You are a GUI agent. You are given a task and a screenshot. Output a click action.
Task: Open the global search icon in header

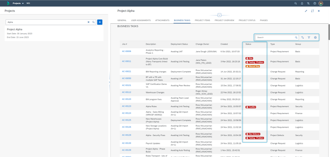(x=295, y=3)
